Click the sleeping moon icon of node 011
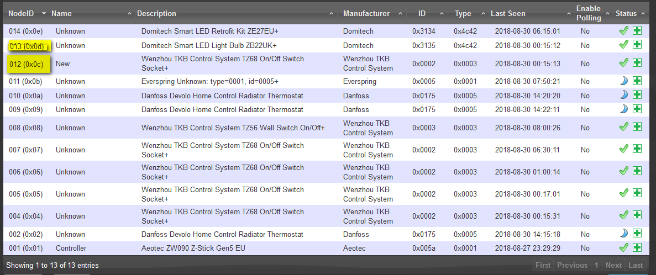The width and height of the screenshot is (656, 275). [624, 81]
